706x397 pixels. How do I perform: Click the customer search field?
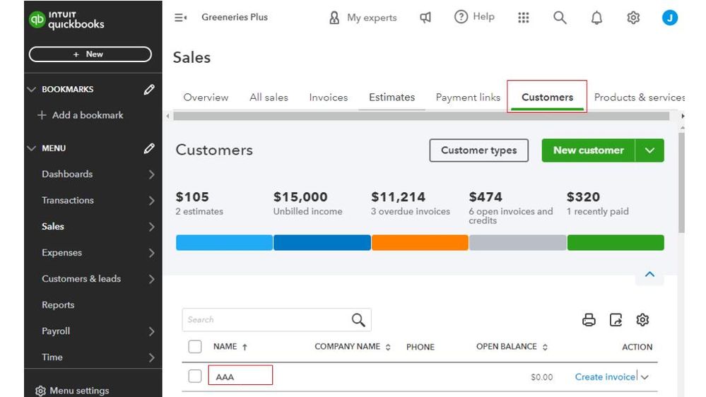(265, 320)
